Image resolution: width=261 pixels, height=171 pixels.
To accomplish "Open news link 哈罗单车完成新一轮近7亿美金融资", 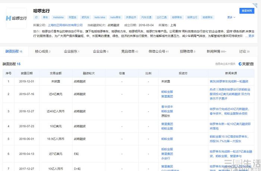I will click(x=231, y=154).
